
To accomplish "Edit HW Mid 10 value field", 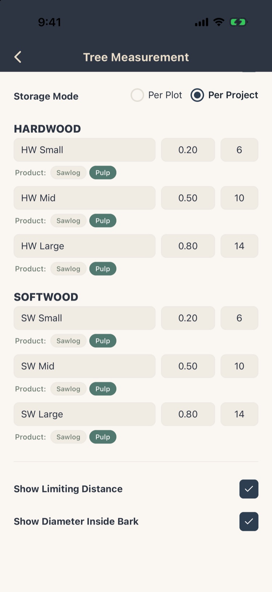I will (239, 198).
